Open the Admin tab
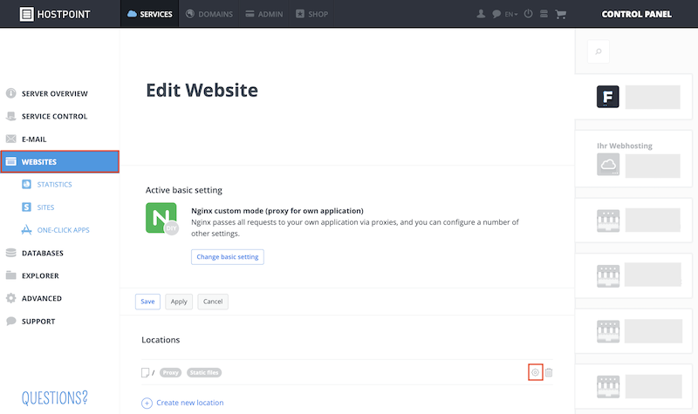This screenshot has height=414, width=698. click(264, 14)
